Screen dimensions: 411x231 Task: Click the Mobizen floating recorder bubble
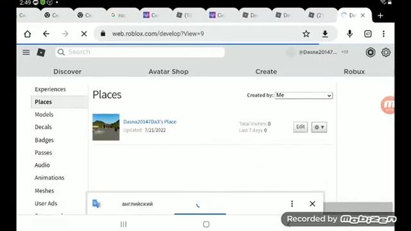coord(388,105)
